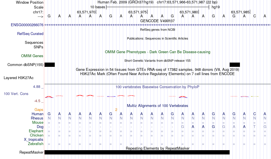This screenshot has width=271, height=159.
Task: Click the OMIM Gene Phenotypes title text
Action: [x=158, y=52]
